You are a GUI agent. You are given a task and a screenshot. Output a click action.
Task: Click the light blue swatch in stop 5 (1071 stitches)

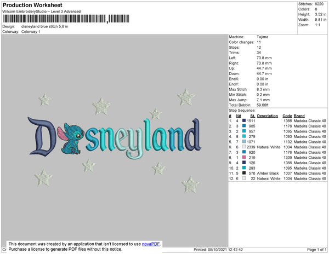click(244, 142)
